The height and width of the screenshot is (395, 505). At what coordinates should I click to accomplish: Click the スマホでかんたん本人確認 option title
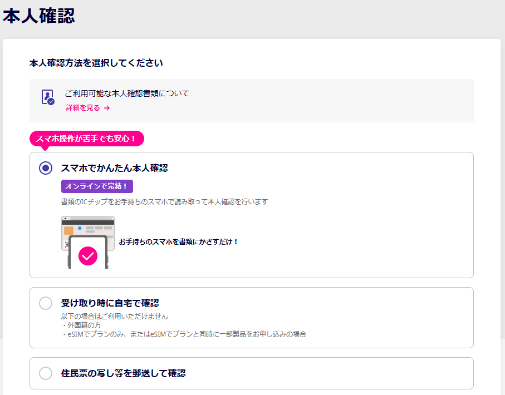coord(114,168)
